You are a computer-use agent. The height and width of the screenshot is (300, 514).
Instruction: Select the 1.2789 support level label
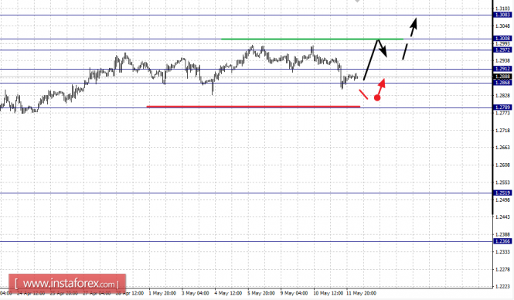pyautogui.click(x=503, y=107)
